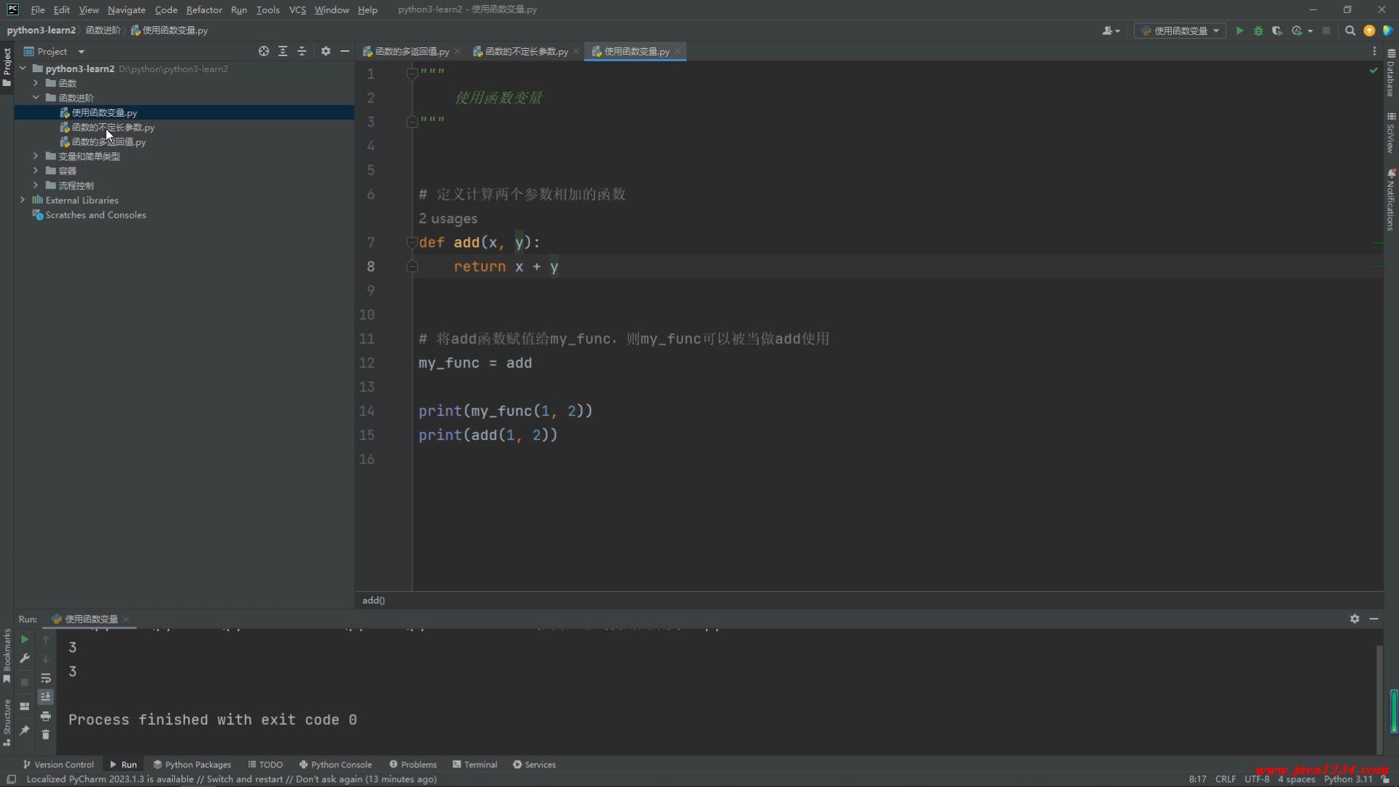Rerun program in Run panel
The width and height of the screenshot is (1399, 787).
point(24,639)
